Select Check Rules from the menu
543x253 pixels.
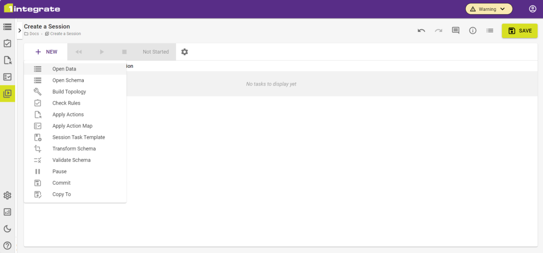pyautogui.click(x=66, y=103)
